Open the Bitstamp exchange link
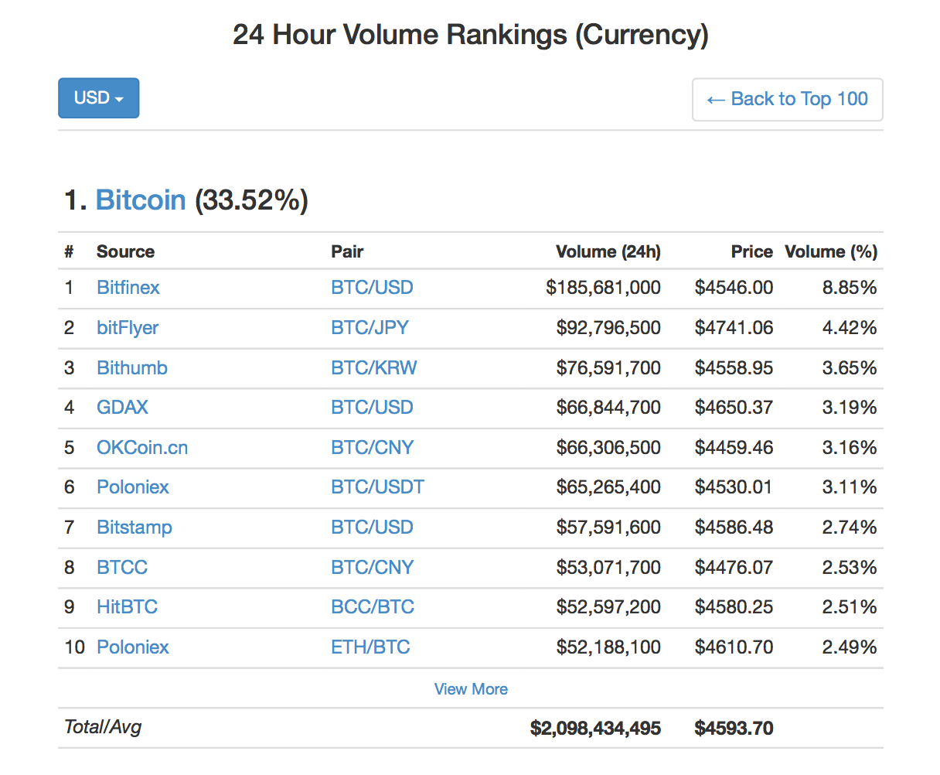This screenshot has height=775, width=940. (135, 527)
